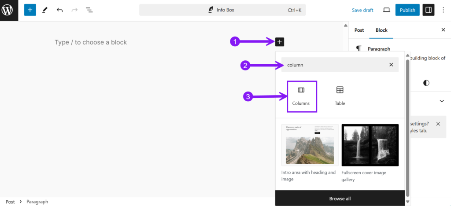Switch to the Post tab
Viewport: 451px width, 206px height.
click(x=359, y=30)
